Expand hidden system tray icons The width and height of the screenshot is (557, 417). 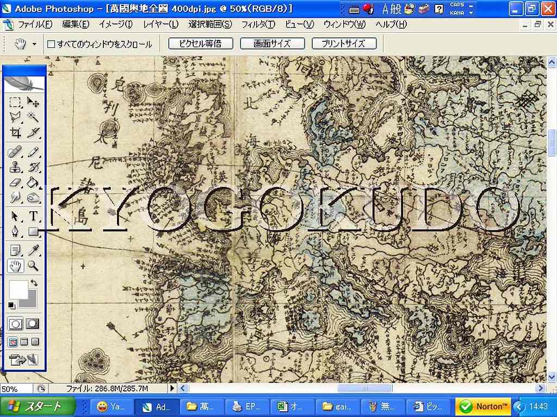pyautogui.click(x=519, y=406)
